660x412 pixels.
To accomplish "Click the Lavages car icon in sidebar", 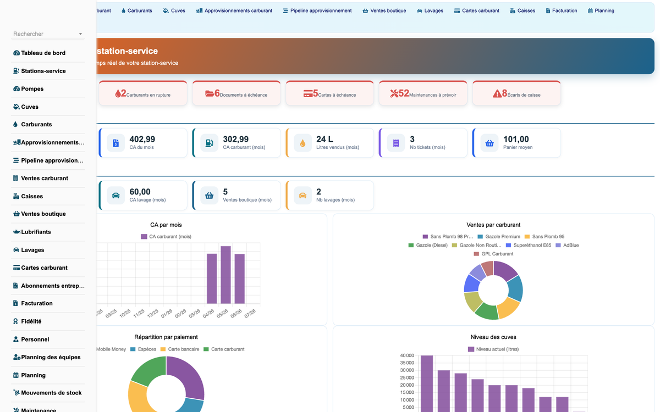I will (16, 250).
